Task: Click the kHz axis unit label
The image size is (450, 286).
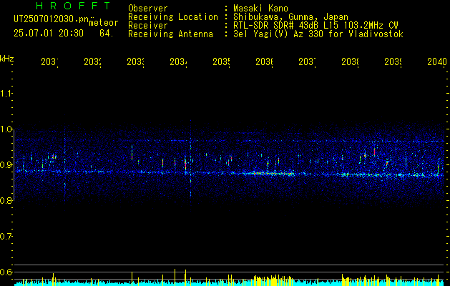Action: (x=6, y=59)
